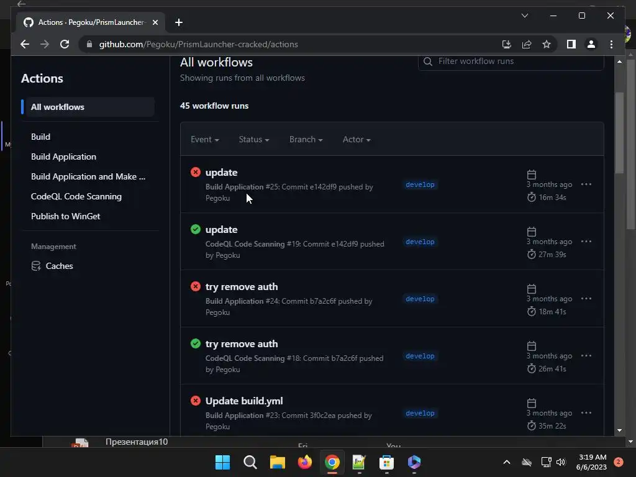Open Firefox from taskbar

click(x=304, y=462)
